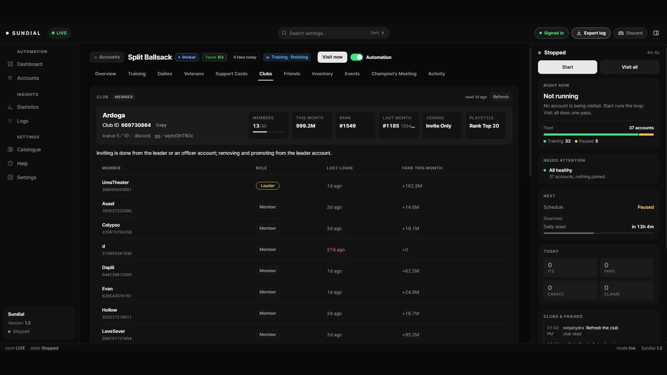The image size is (667, 375).
Task: Click the download icon in Export log
Action: pyautogui.click(x=579, y=33)
